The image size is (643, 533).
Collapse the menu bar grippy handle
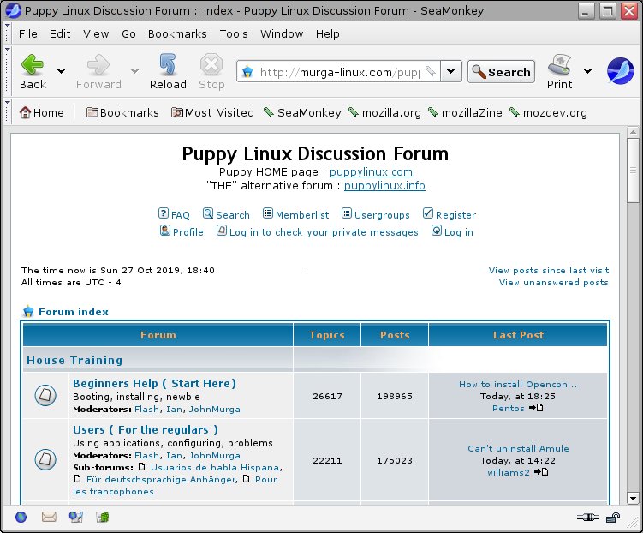(8, 33)
